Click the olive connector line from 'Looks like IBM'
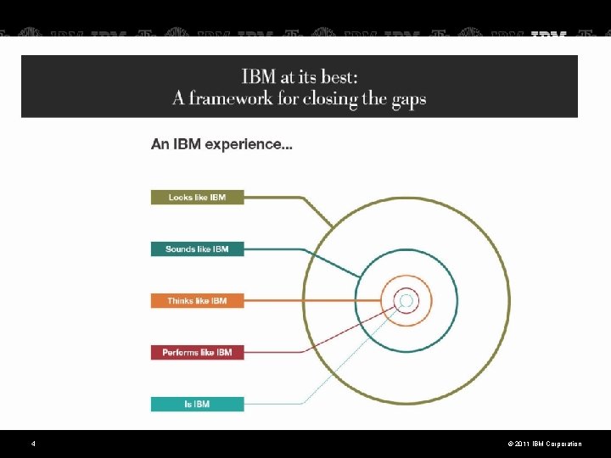 click(x=272, y=198)
